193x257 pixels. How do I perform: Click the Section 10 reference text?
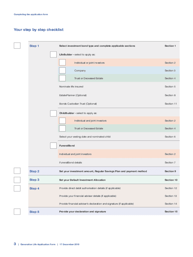click(x=171, y=180)
